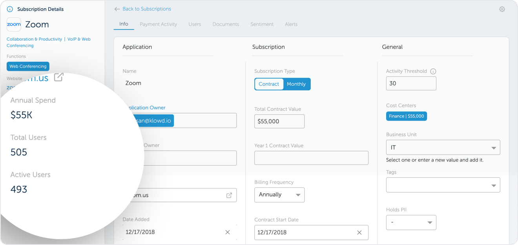
Task: Clear the Contract Start Date value
Action: click(x=359, y=232)
